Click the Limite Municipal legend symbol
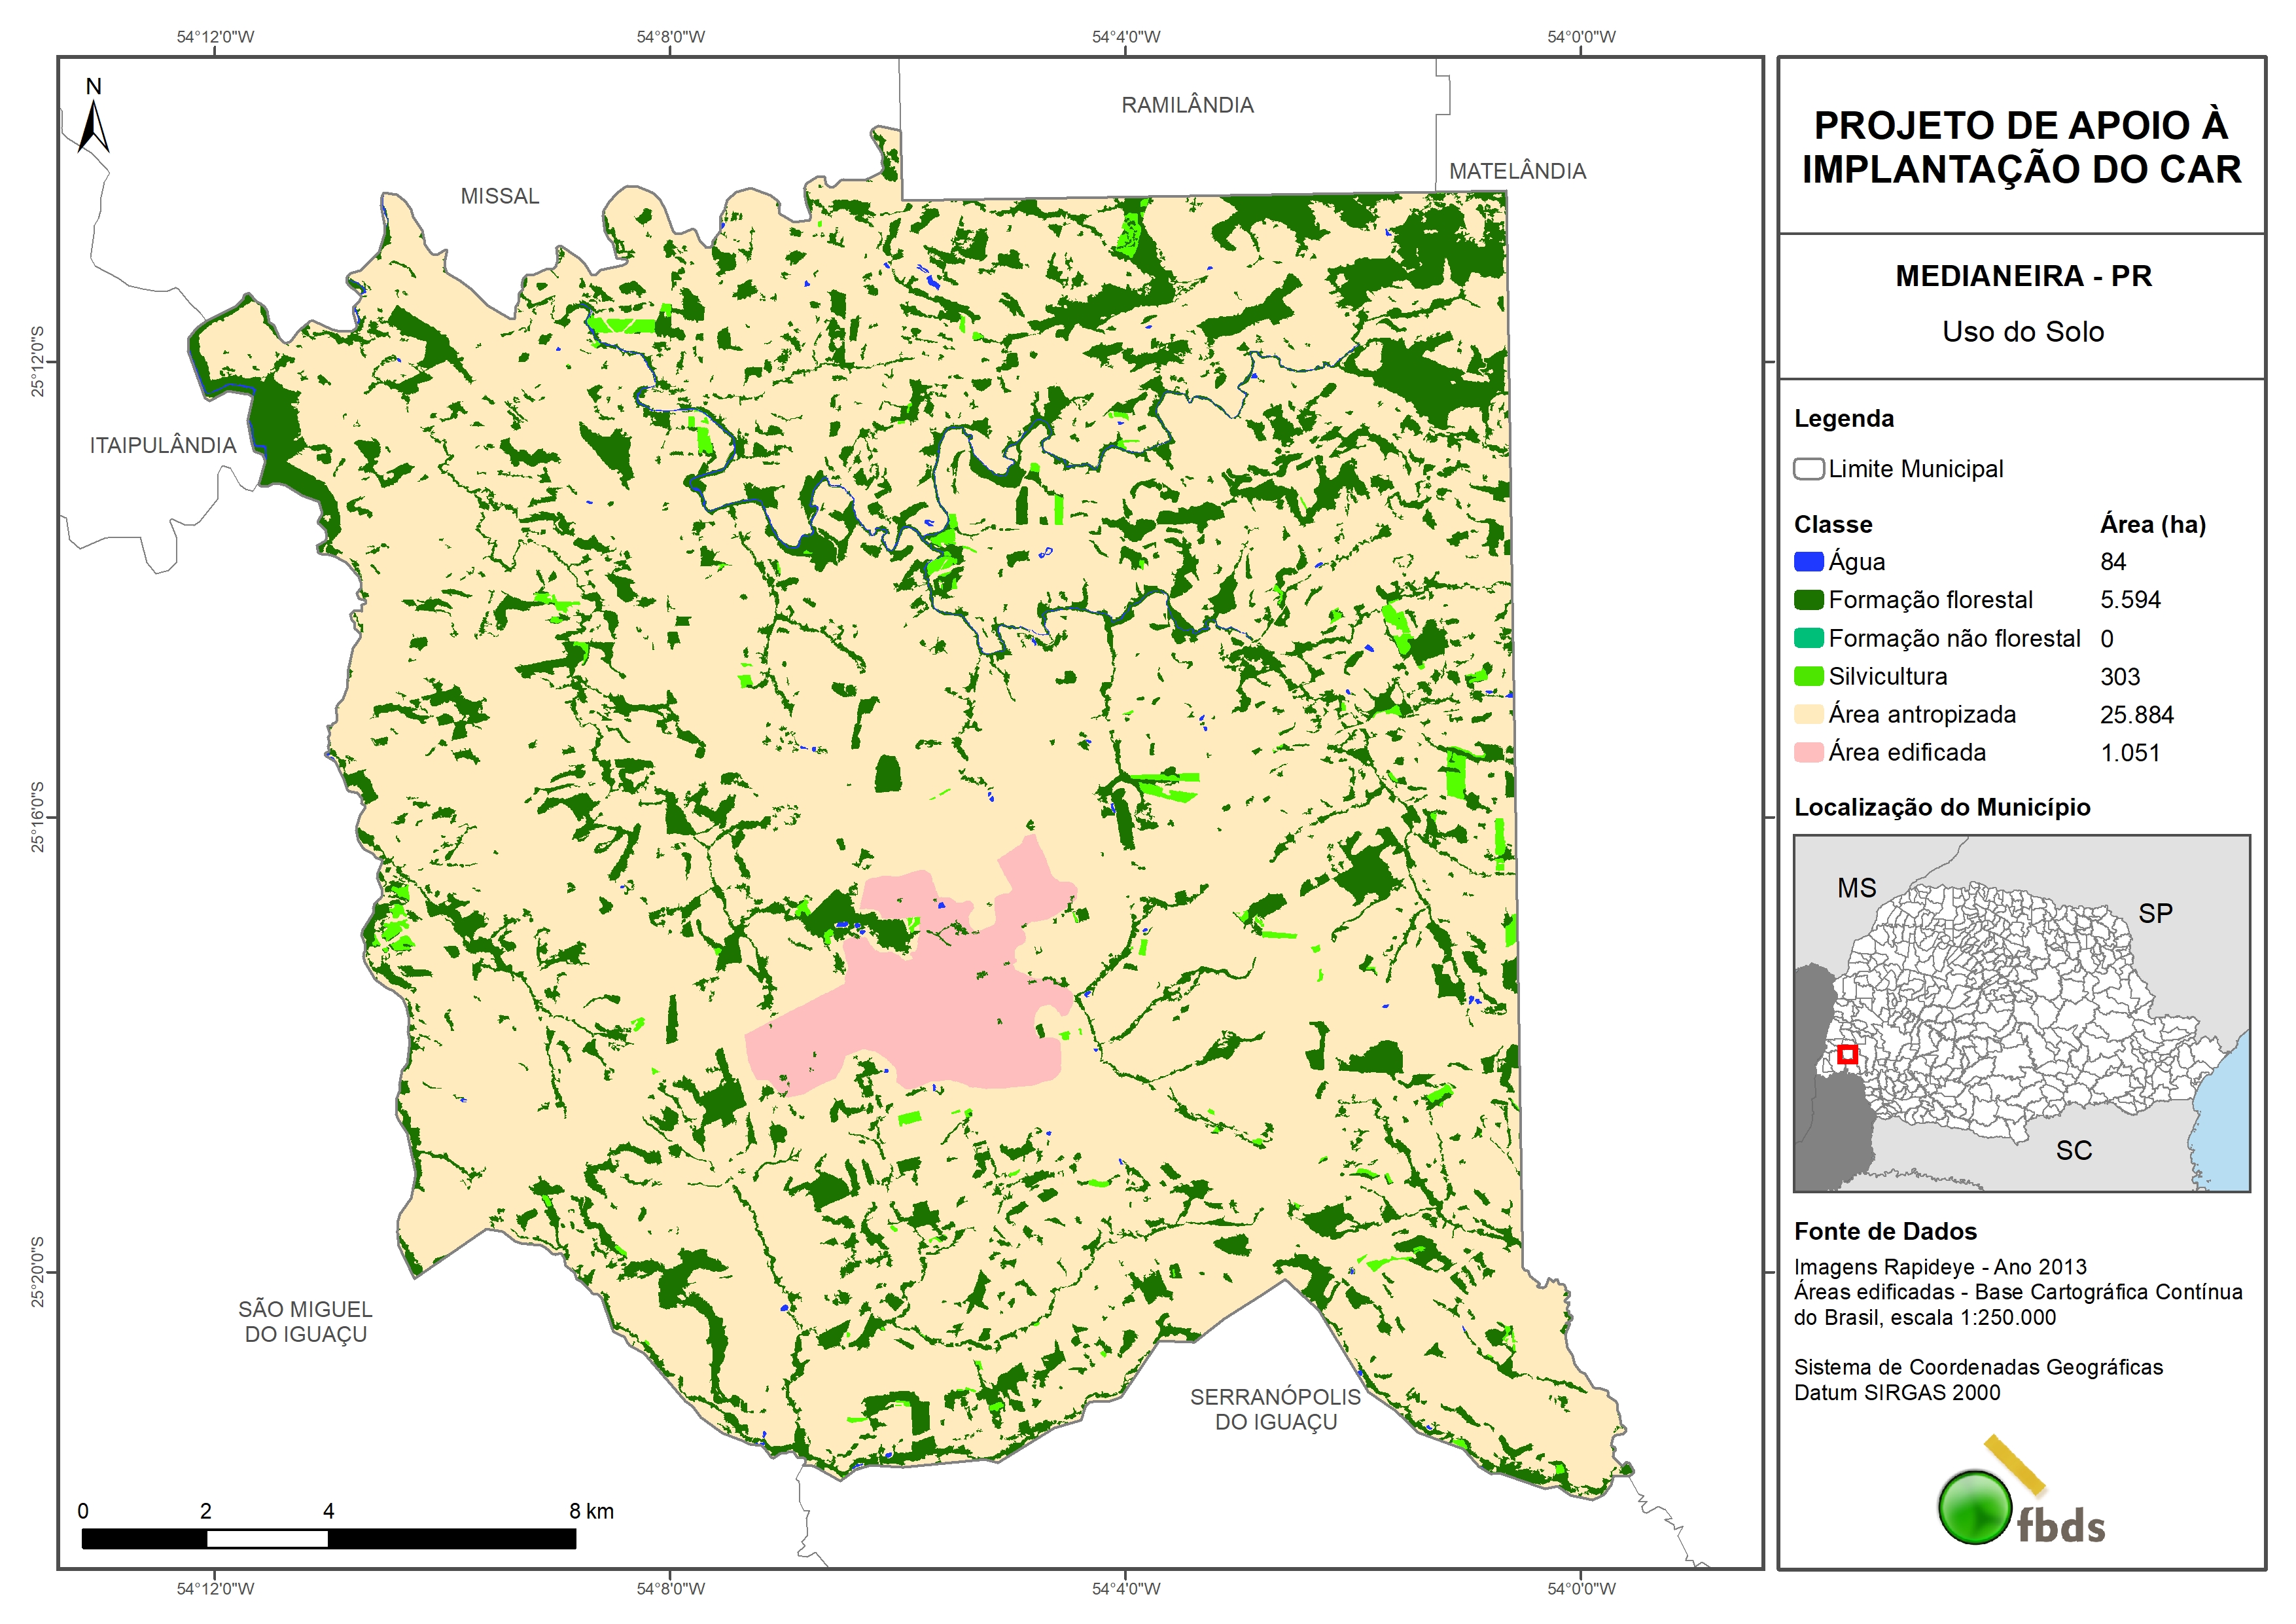This screenshot has width=2296, height=1624. tap(1808, 469)
